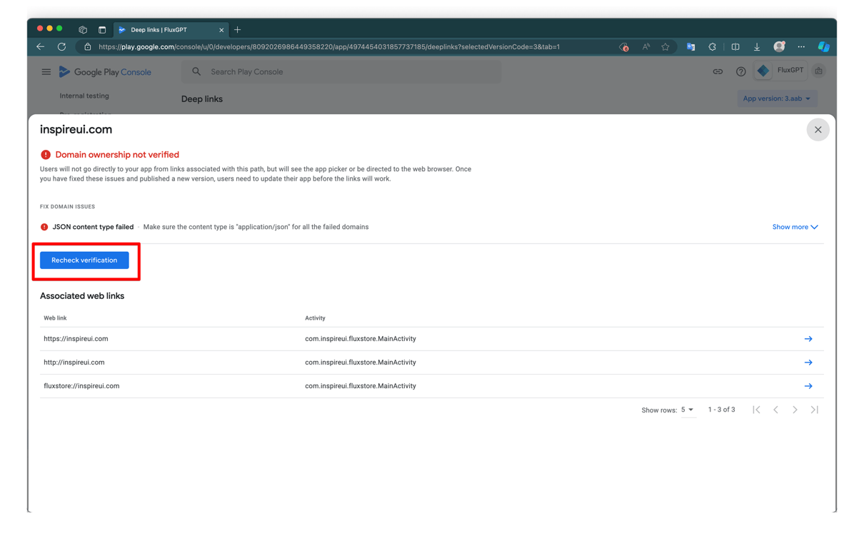Select Internal testing in sidebar
Screen dimensions: 864x548
tap(84, 96)
